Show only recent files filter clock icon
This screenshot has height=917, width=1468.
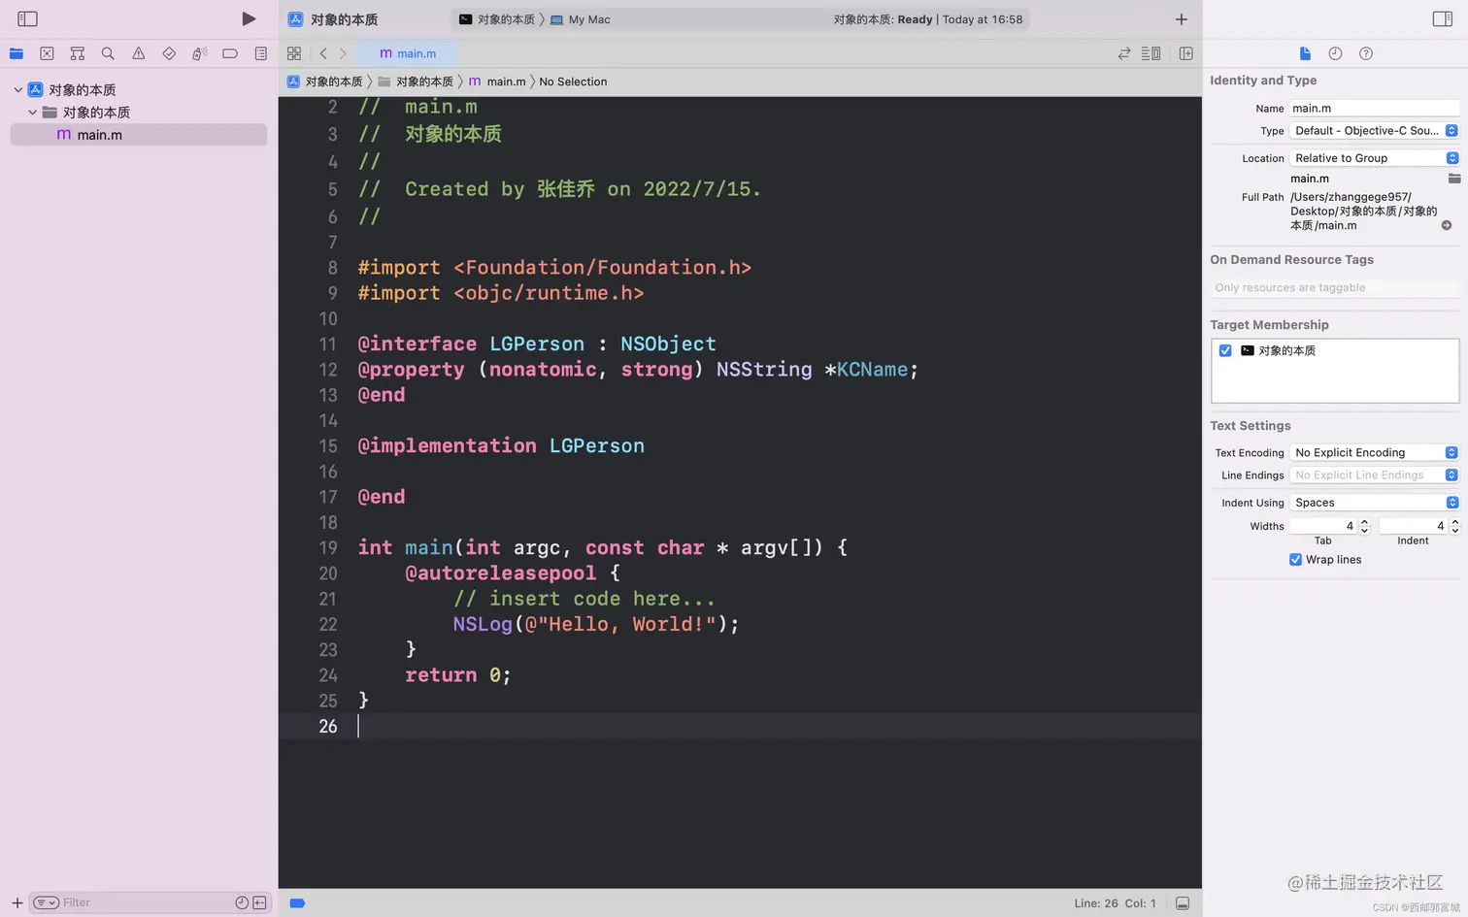tap(242, 902)
